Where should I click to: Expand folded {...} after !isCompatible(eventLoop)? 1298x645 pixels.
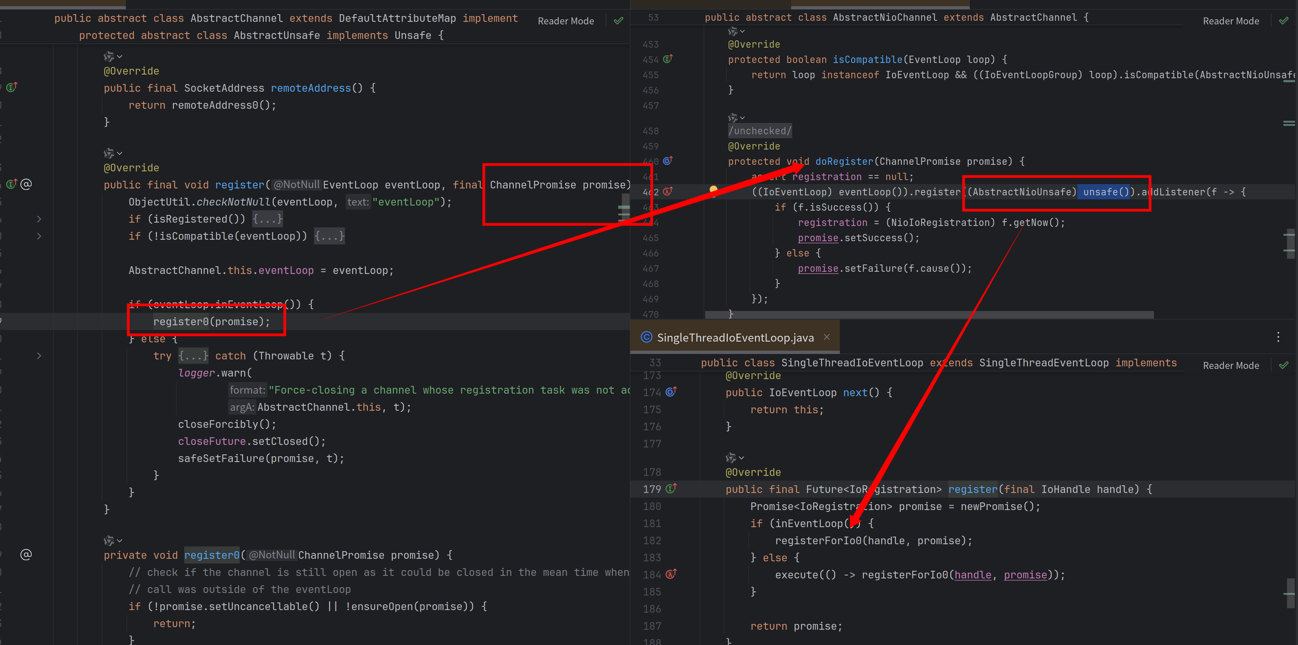click(329, 236)
